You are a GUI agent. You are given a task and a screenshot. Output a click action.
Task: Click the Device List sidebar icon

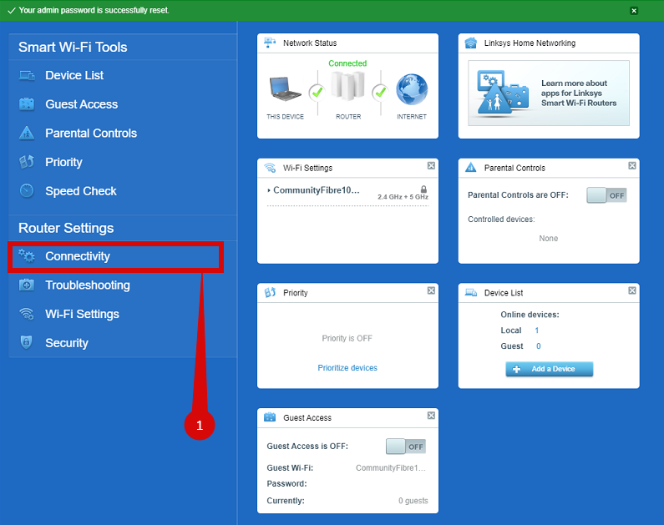[x=27, y=76]
